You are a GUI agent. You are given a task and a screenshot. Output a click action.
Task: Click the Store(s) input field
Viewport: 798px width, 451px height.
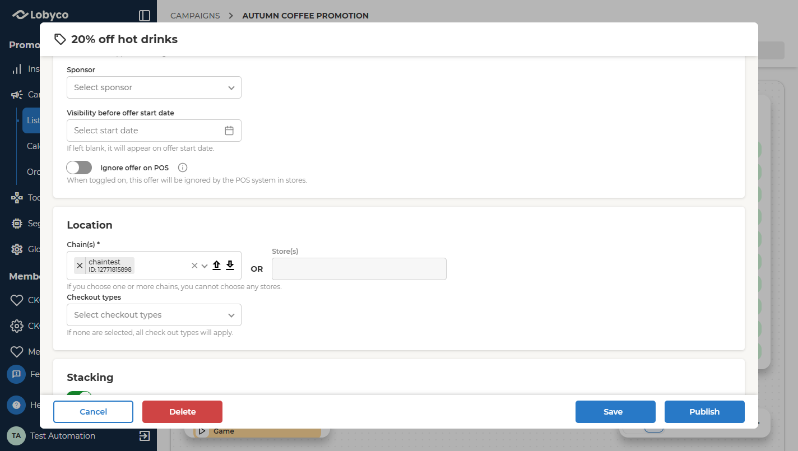coord(359,269)
